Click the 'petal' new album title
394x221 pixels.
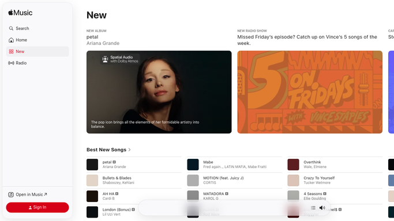click(92, 37)
